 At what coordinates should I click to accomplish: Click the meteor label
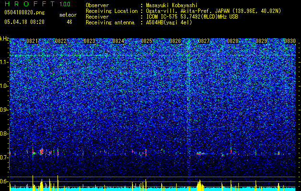(x=68, y=15)
